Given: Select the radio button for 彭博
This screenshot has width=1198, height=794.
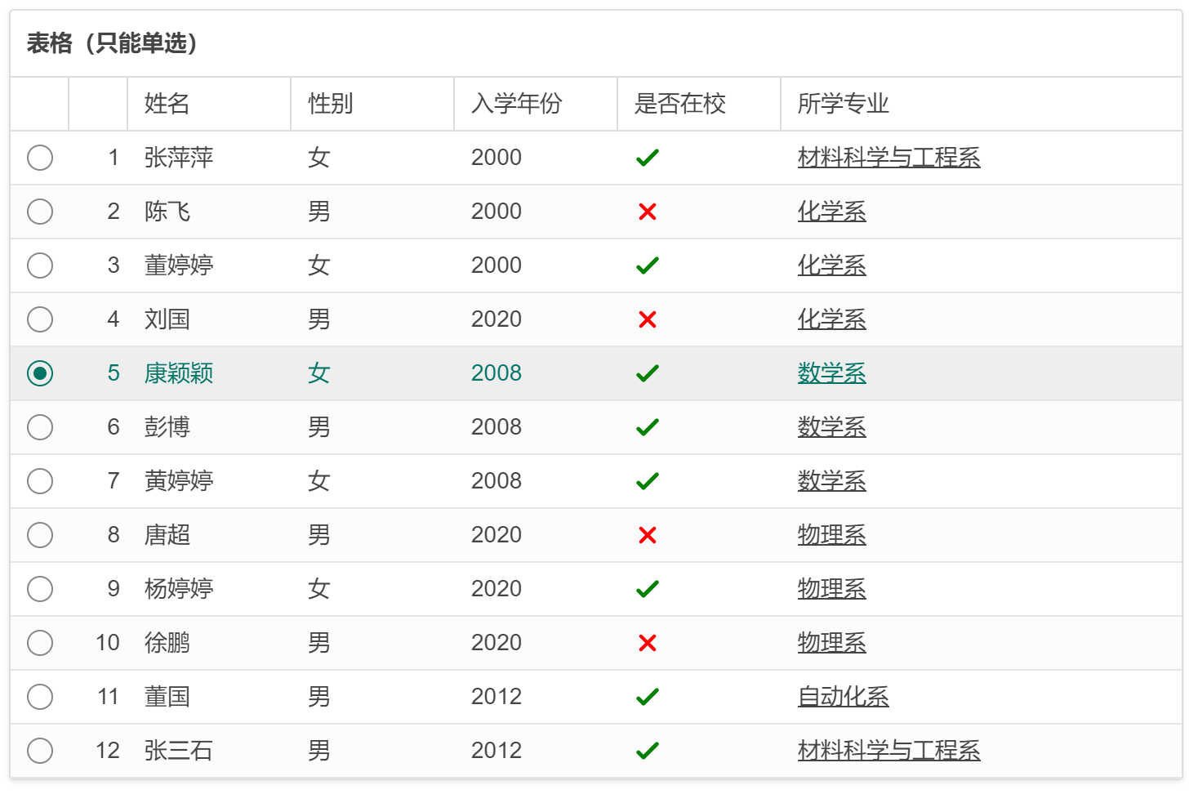Looking at the screenshot, I should pyautogui.click(x=40, y=427).
